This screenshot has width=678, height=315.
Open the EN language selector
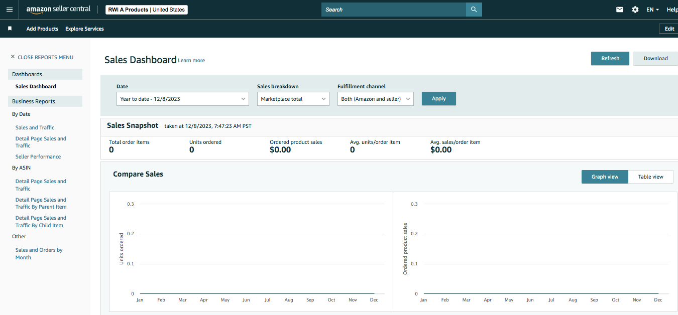[x=652, y=10]
